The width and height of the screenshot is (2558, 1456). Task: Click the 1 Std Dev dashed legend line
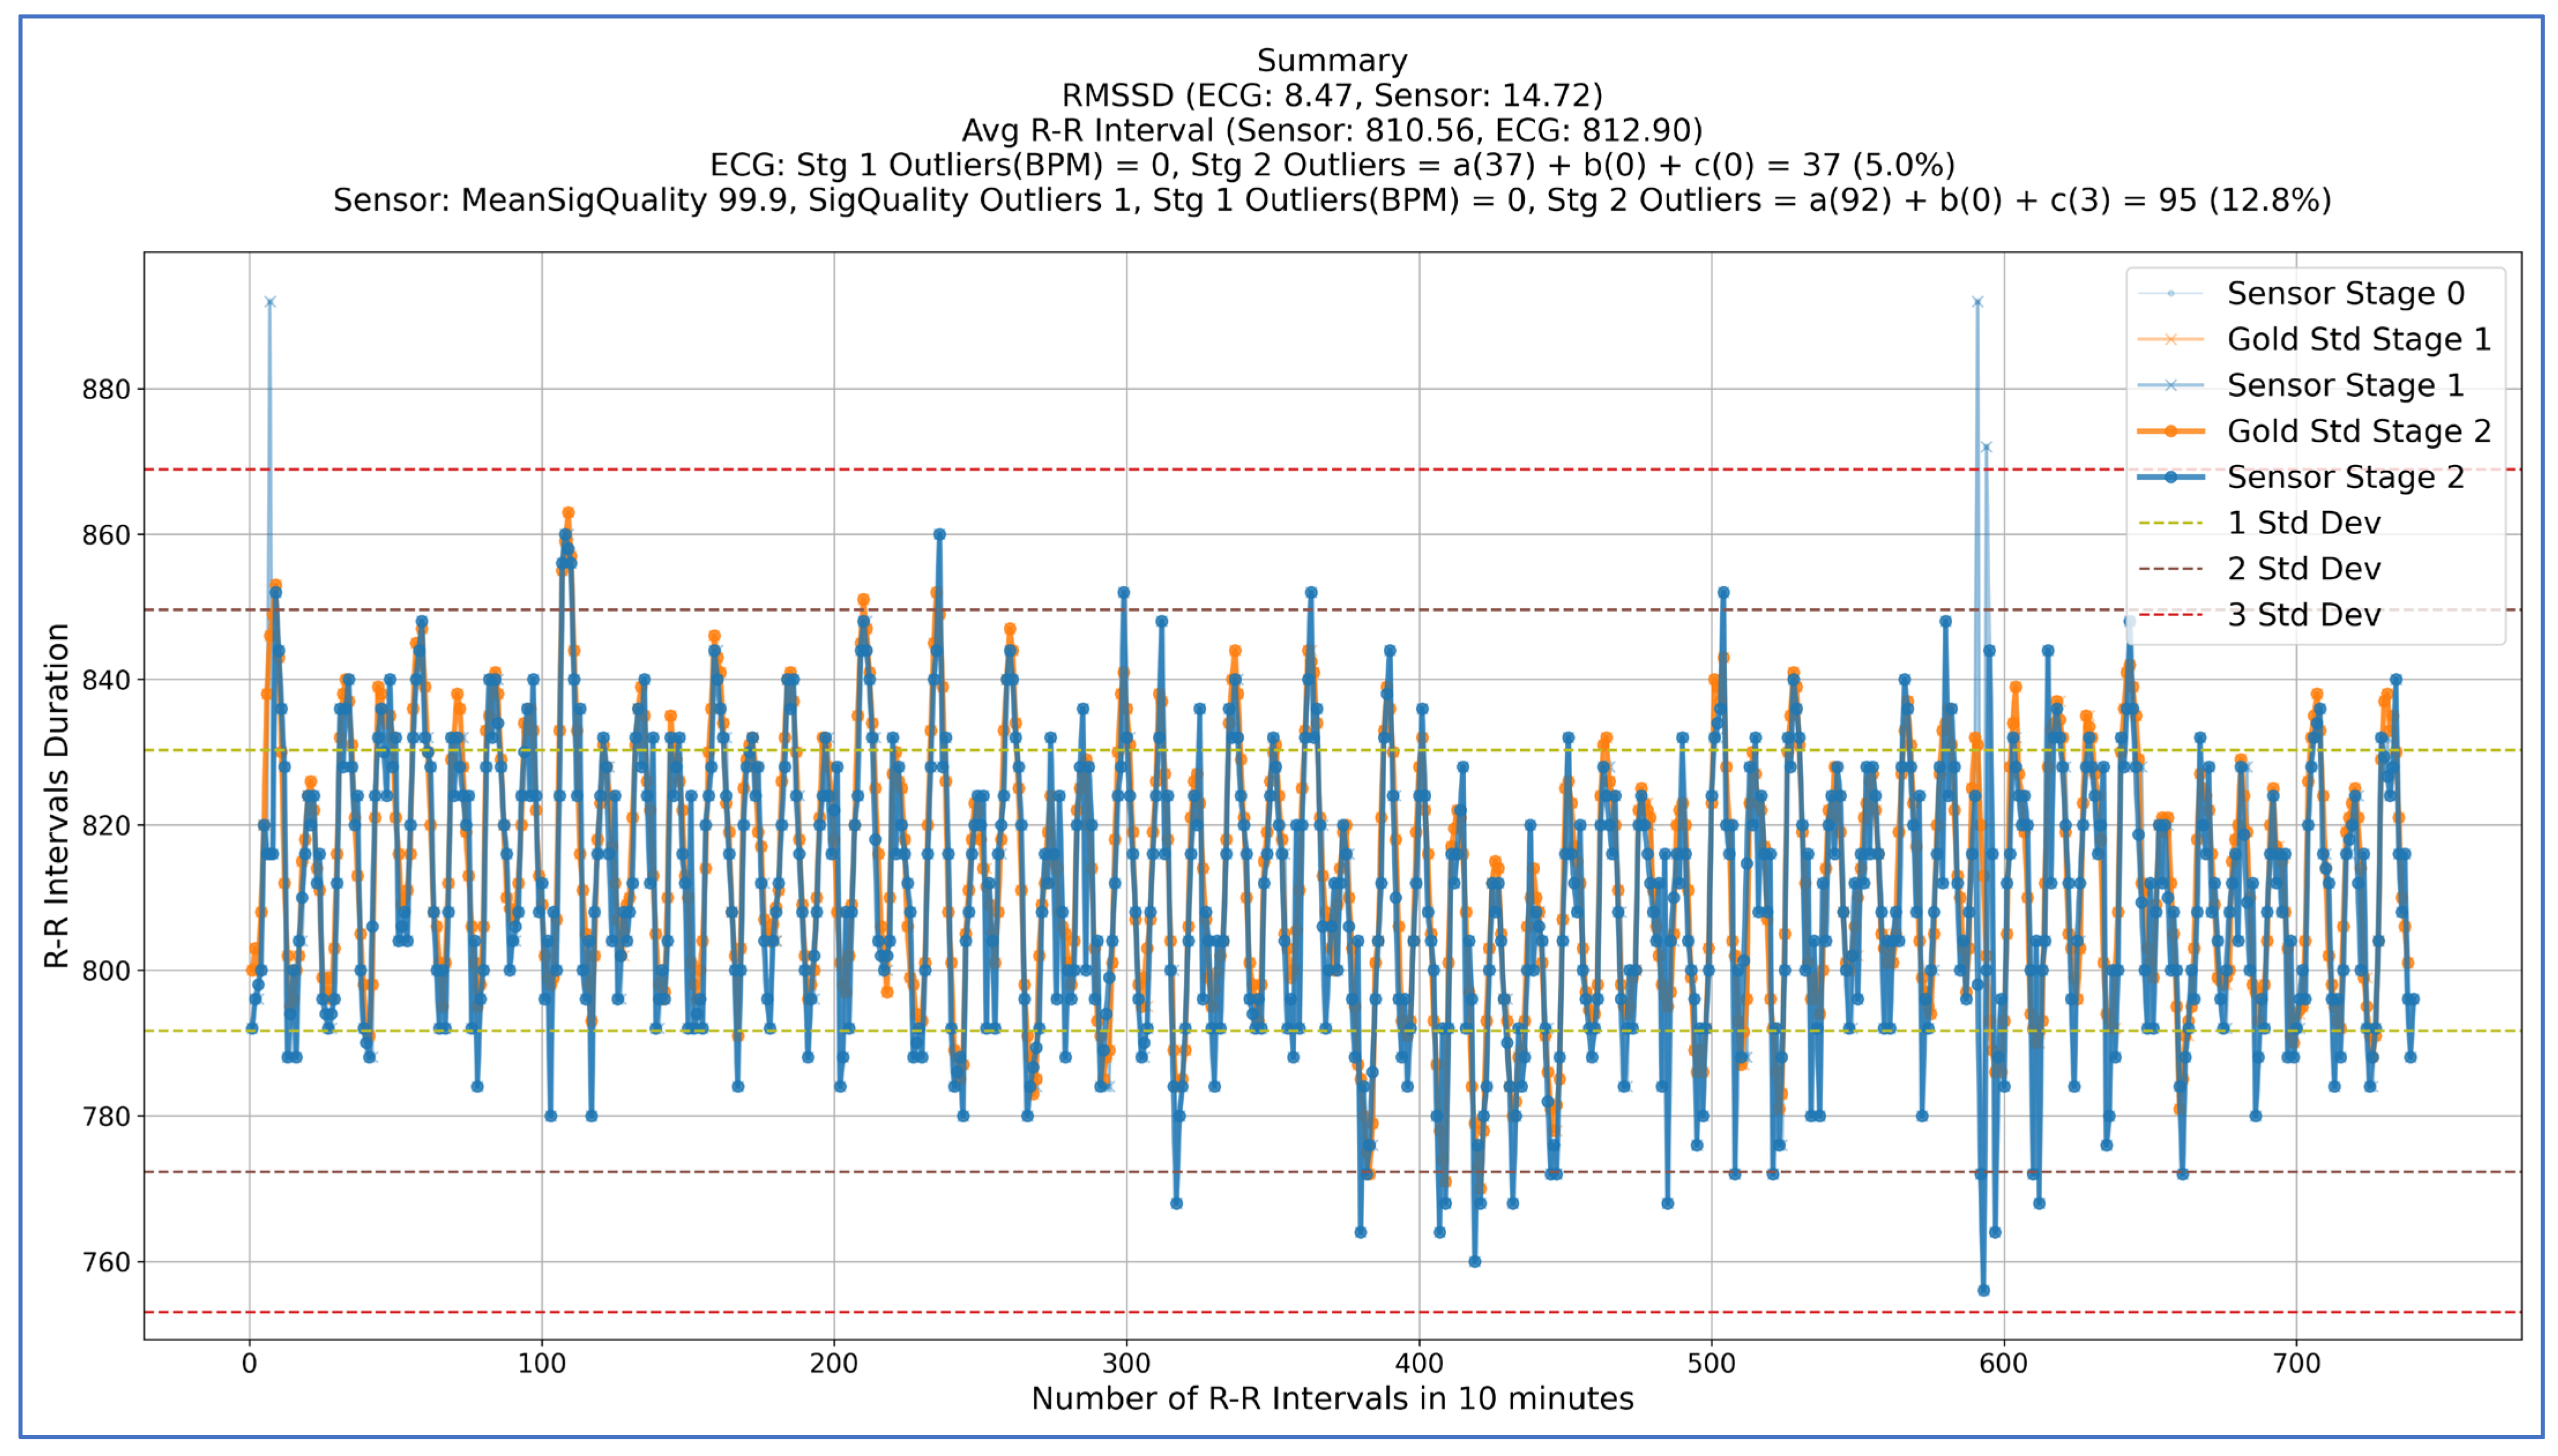click(x=2170, y=523)
